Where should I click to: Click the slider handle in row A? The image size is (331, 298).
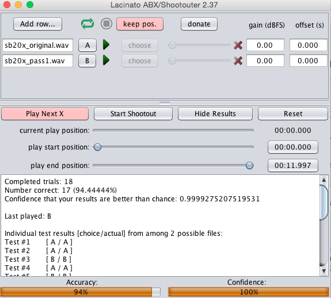coord(172,45)
